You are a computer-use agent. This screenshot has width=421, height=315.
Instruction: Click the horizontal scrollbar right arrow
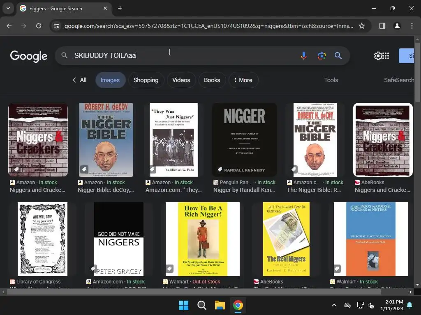tap(411, 292)
